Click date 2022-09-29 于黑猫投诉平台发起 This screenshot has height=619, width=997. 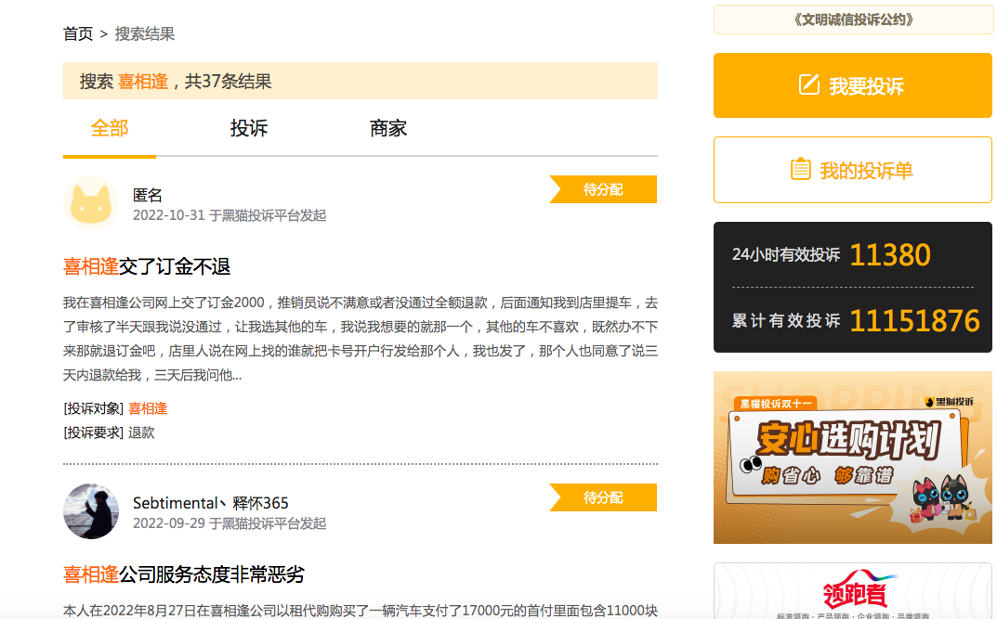[x=229, y=523]
